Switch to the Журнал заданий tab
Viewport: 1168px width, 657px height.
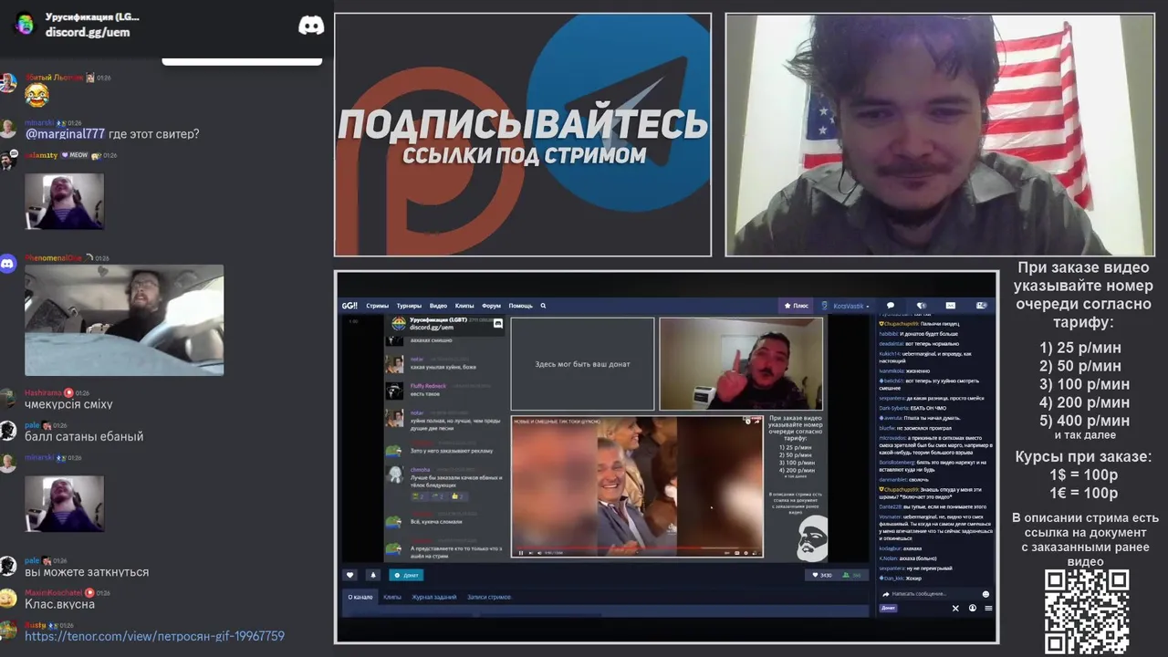(x=434, y=597)
